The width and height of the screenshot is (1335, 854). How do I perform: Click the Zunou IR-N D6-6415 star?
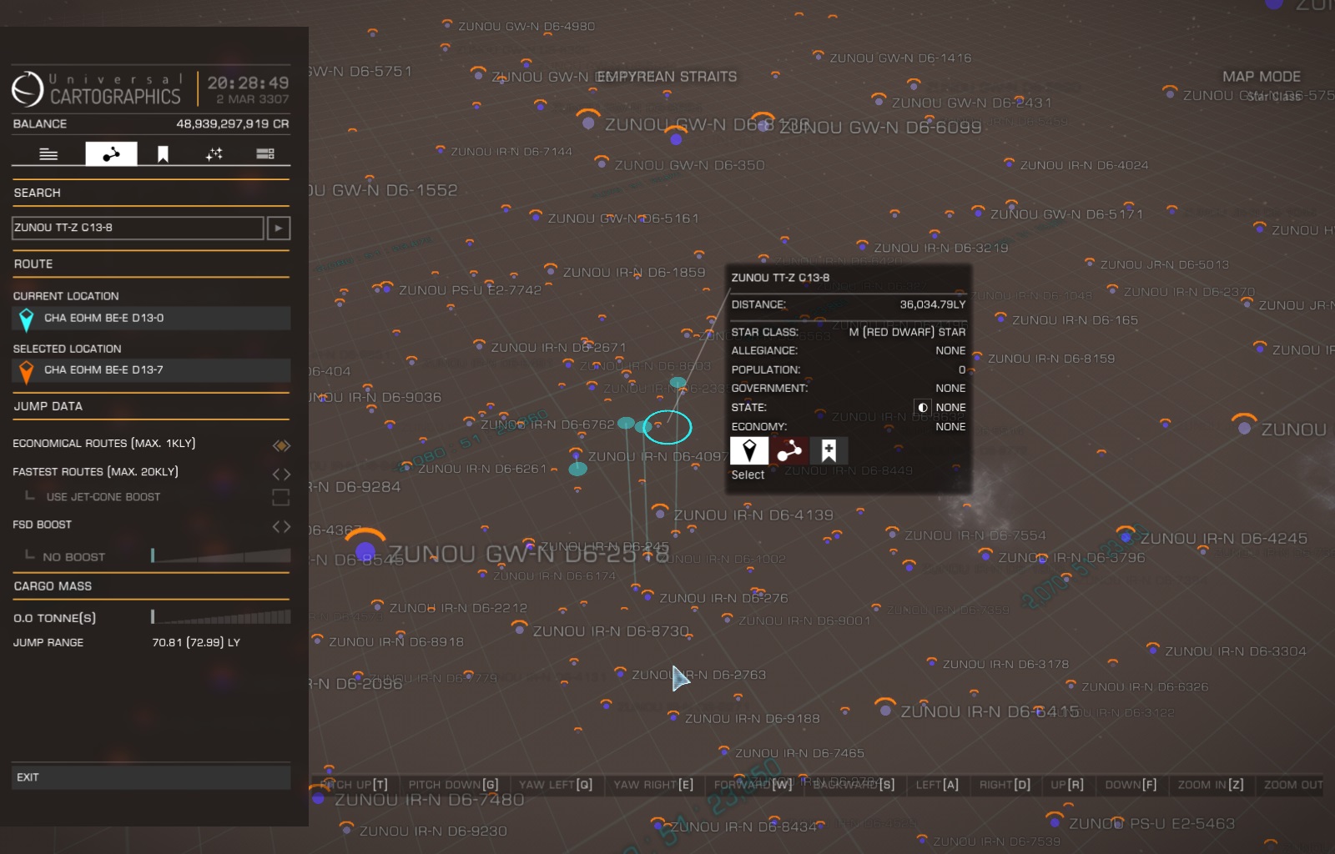click(x=886, y=710)
